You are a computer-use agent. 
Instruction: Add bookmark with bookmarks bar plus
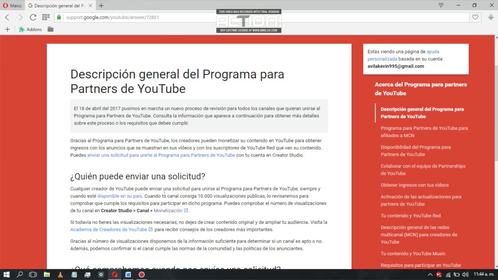pyautogui.click(x=7, y=29)
